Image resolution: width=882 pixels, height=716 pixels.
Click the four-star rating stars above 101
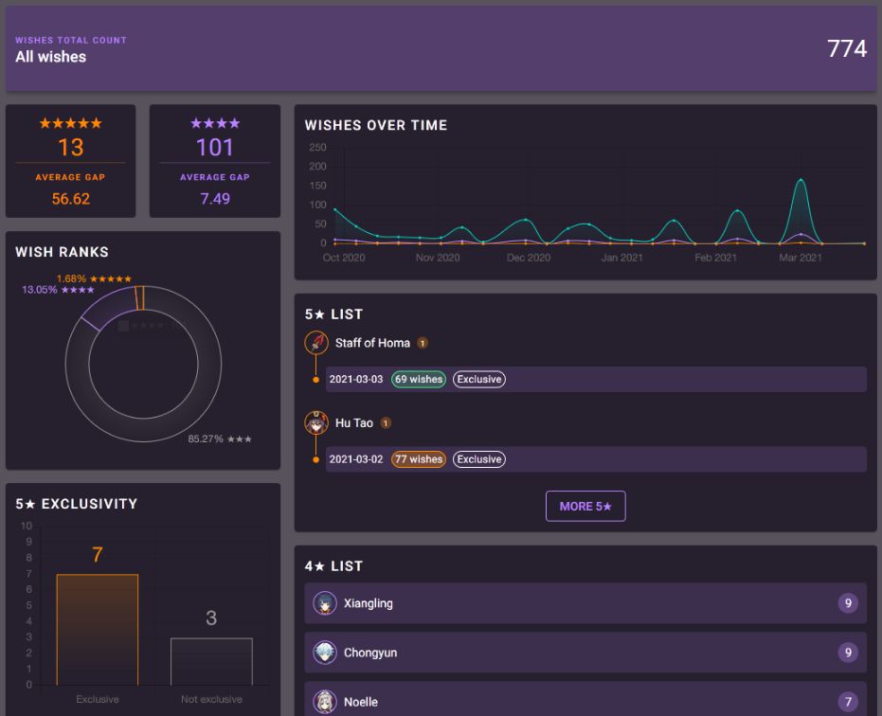(x=214, y=122)
